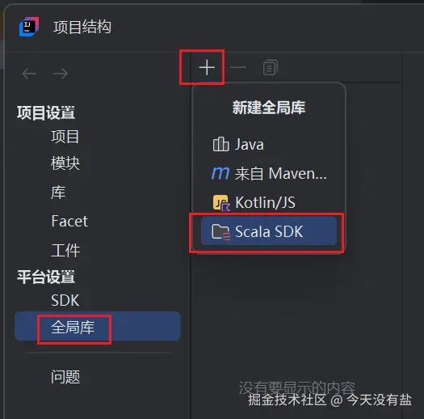This screenshot has height=419, width=424.
Task: Click the Java library bar-chart icon
Action: click(221, 144)
